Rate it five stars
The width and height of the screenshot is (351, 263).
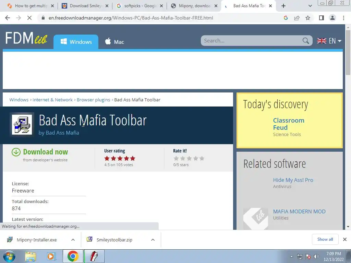pyautogui.click(x=202, y=159)
